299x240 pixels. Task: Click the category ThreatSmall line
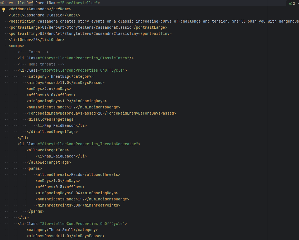(x=62, y=230)
